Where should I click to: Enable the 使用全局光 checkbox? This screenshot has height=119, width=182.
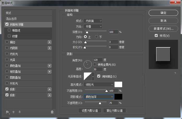click(95, 64)
